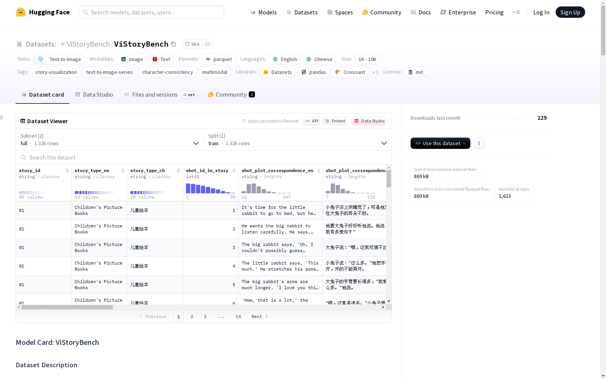Click cell "It's time for the little"
Image resolution: width=606 pixels, height=379 pixels.
pyautogui.click(x=280, y=210)
